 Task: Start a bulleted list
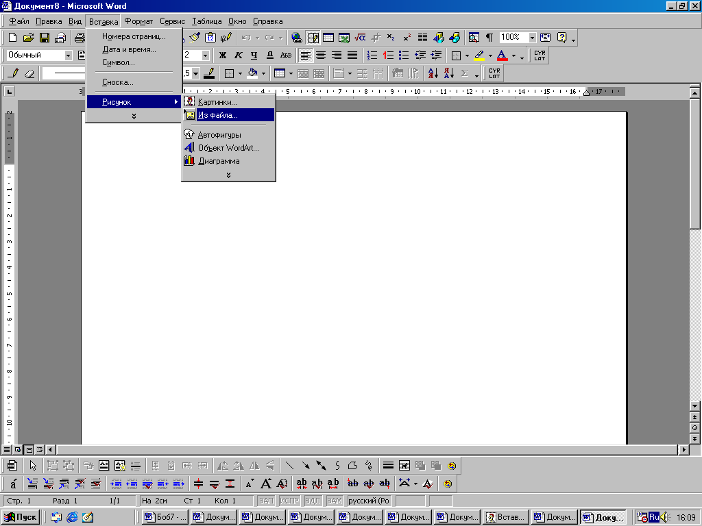(403, 55)
